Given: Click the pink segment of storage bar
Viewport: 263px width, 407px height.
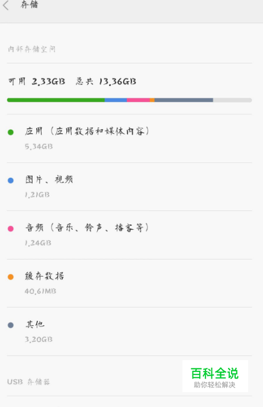Looking at the screenshot, I should 139,100.
